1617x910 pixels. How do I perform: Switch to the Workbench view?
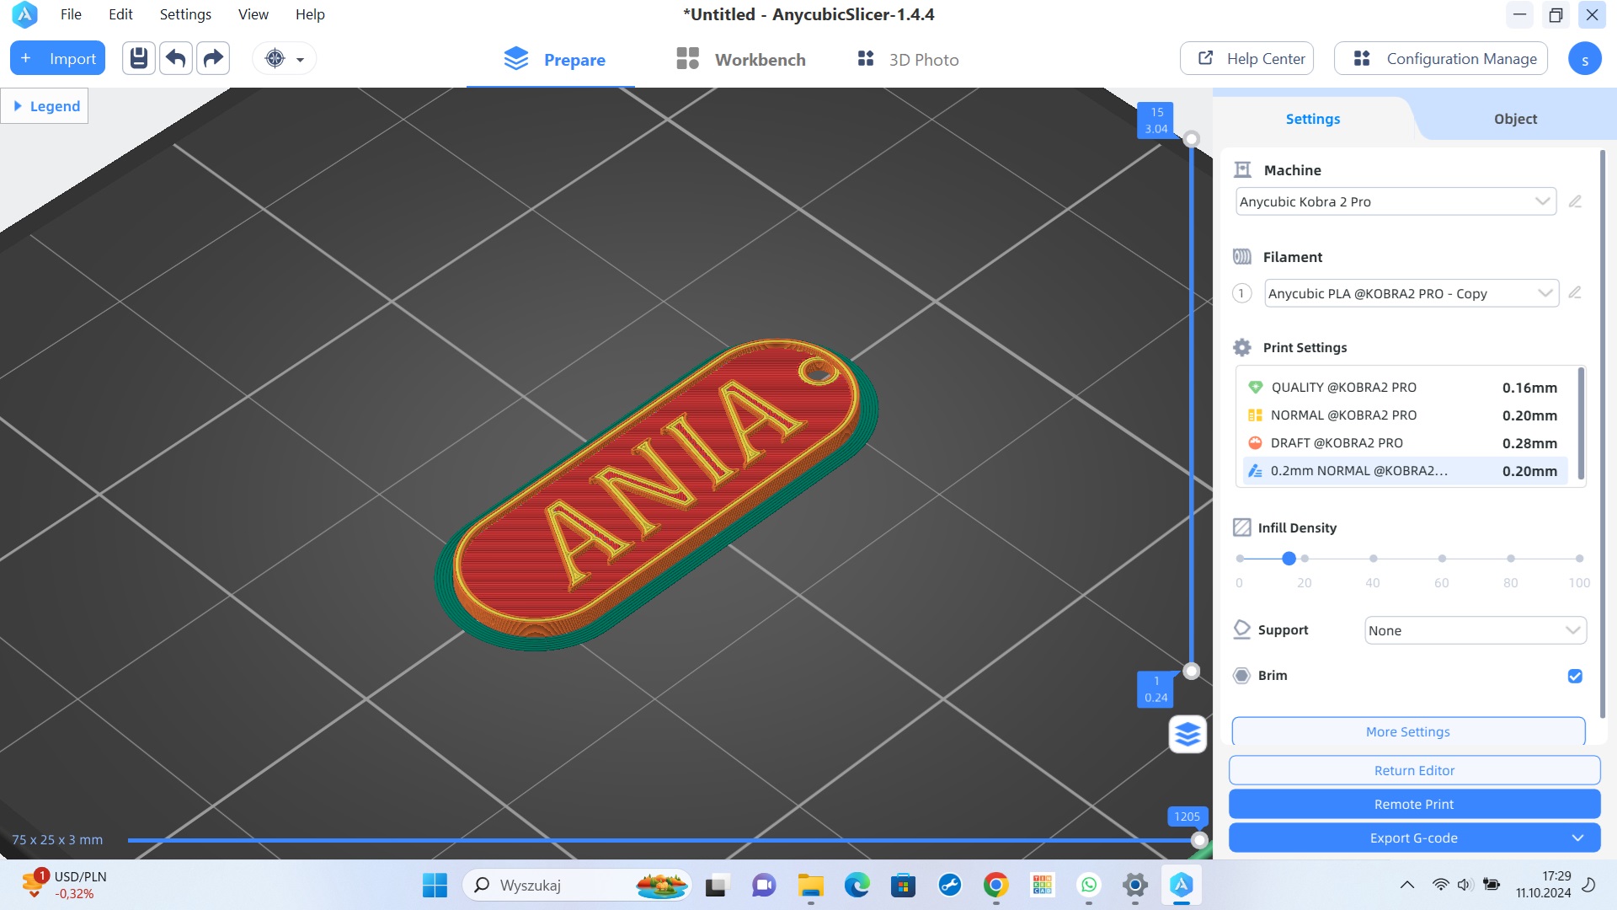(739, 59)
